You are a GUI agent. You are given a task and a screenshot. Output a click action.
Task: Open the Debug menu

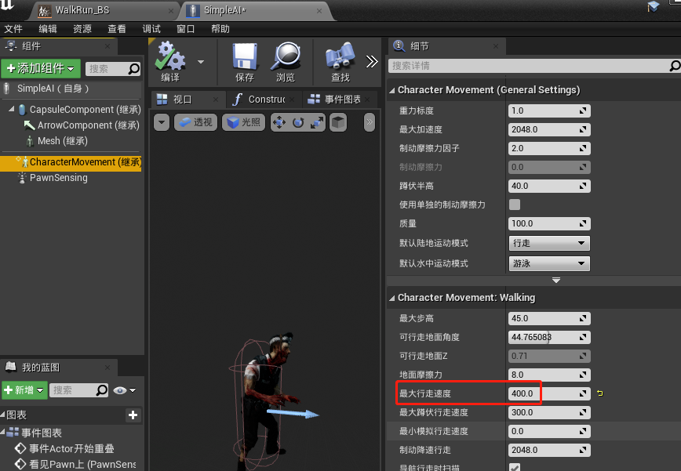151,29
